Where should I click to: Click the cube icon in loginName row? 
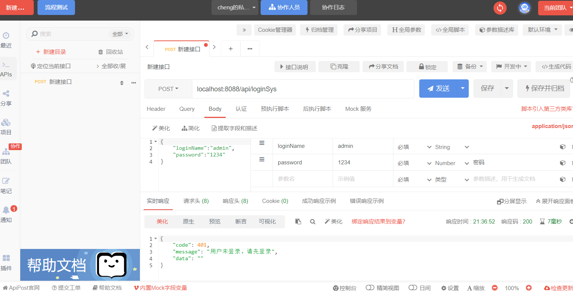[x=562, y=147]
